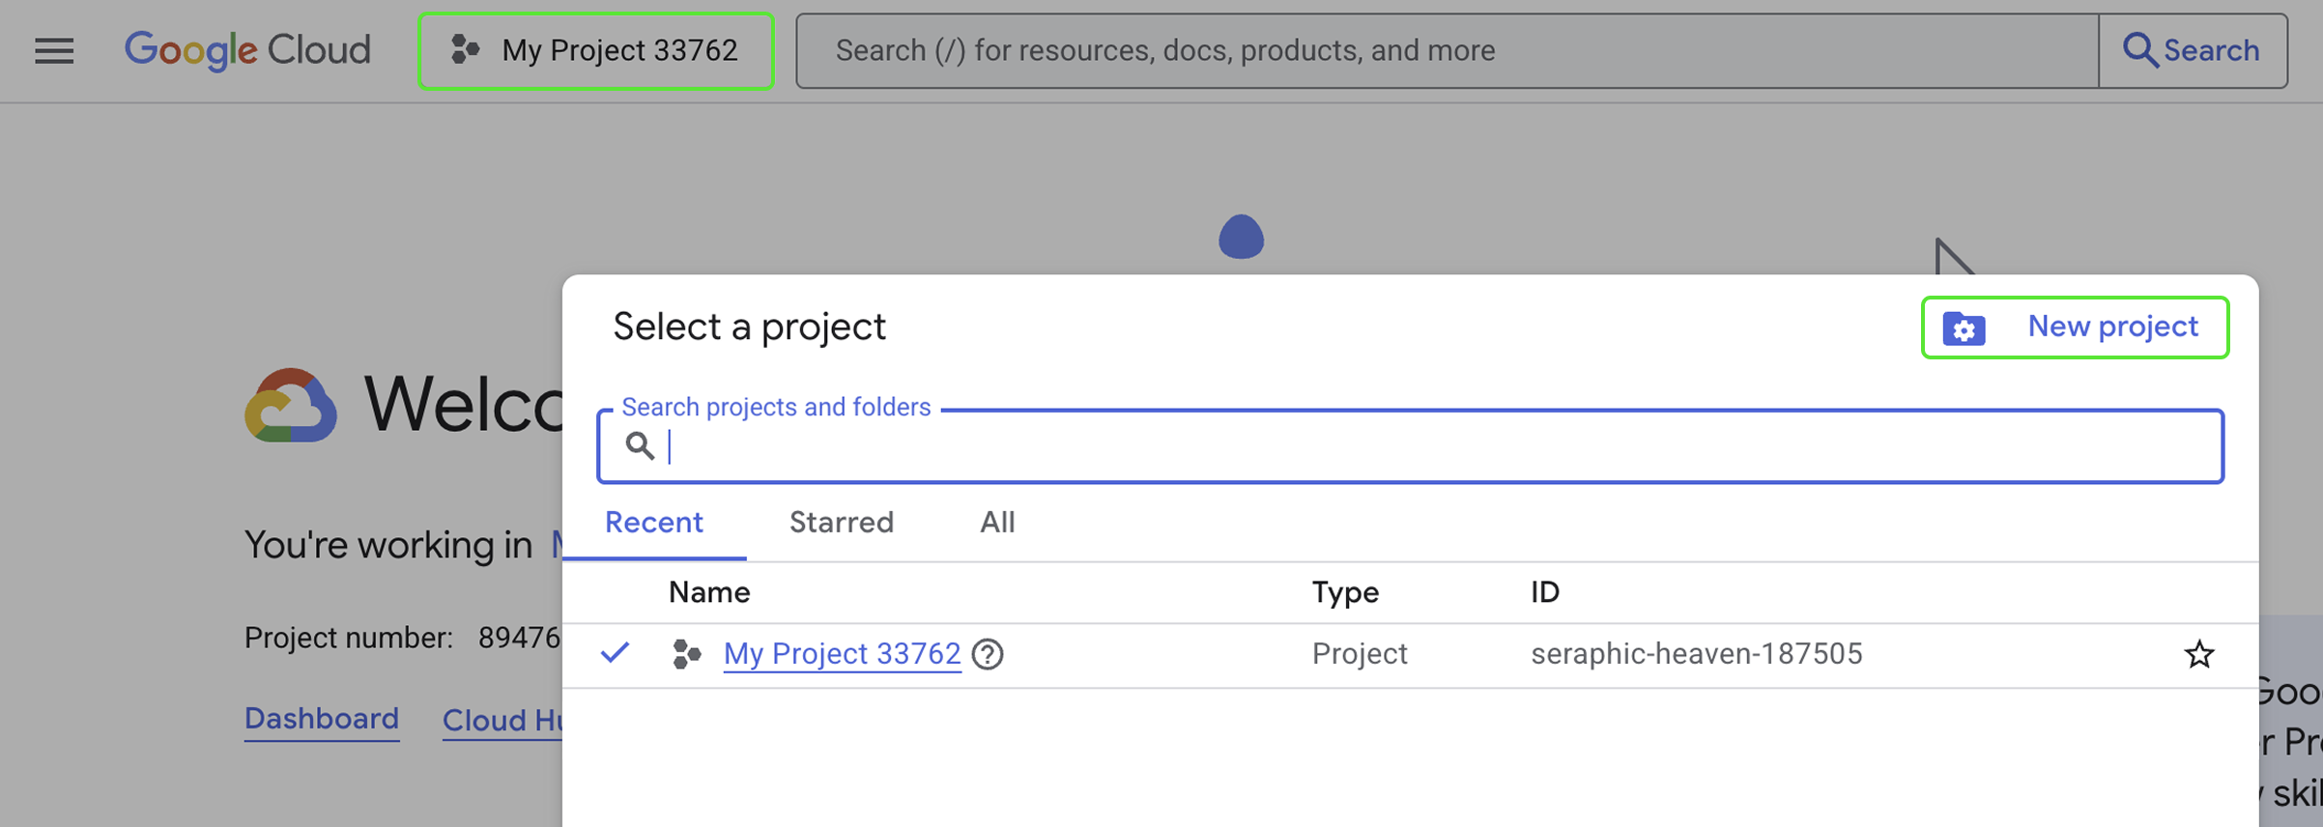Viewport: 2323px width, 827px height.
Task: Switch to the Recent tab
Action: click(654, 523)
